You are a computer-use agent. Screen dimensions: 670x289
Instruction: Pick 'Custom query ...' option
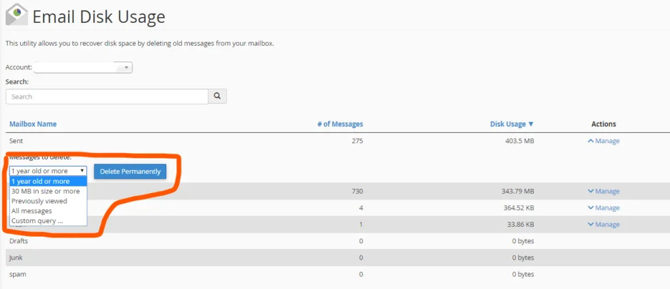[x=37, y=221]
